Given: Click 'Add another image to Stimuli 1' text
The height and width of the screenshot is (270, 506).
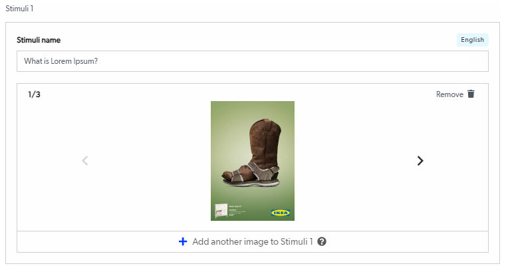Looking at the screenshot, I should tap(252, 241).
